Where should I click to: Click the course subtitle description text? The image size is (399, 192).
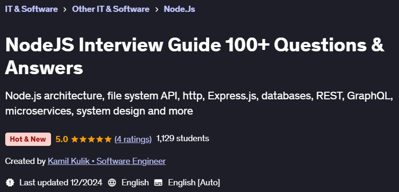coord(199,104)
